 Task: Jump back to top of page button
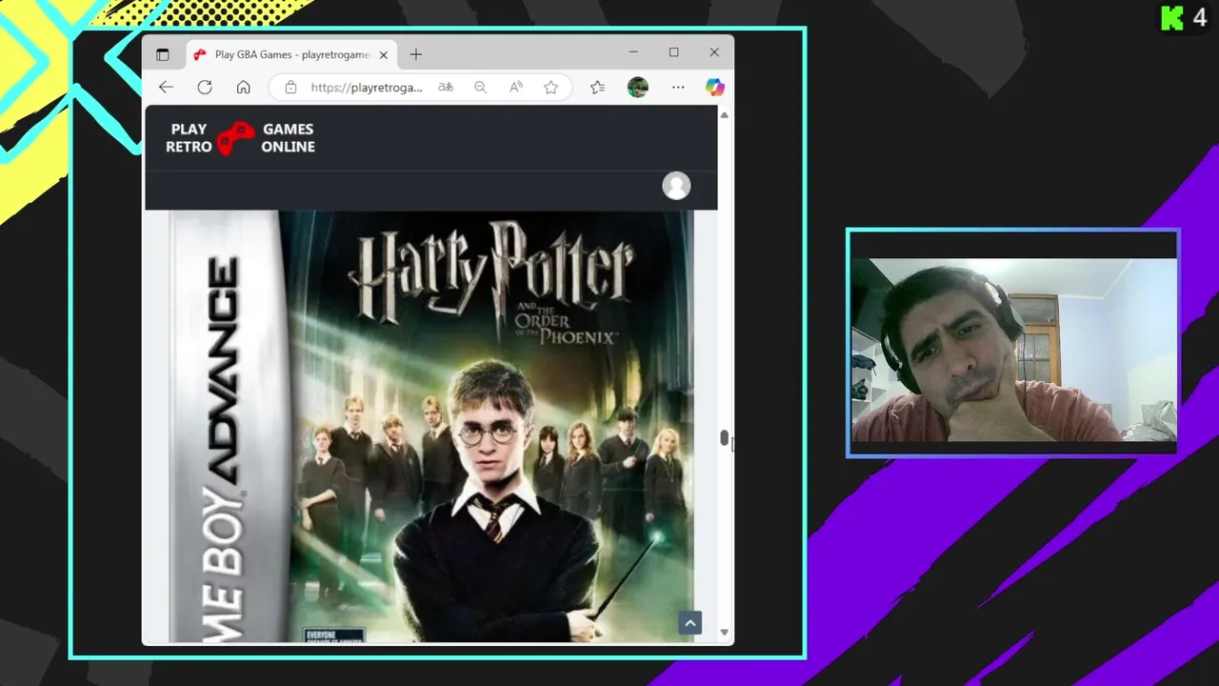690,623
